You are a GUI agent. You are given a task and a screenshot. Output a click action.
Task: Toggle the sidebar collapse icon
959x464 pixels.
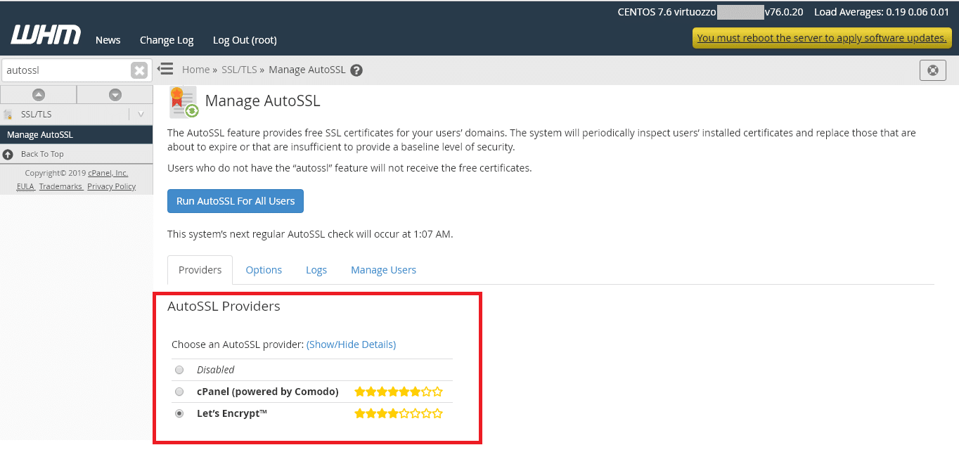pos(165,69)
